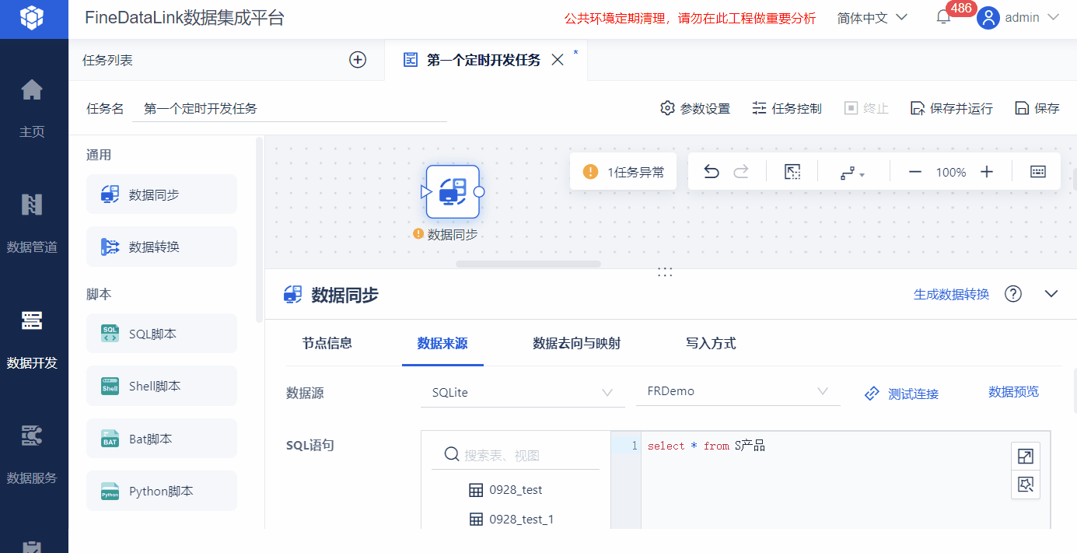
Task: Select the Python脚本 component
Action: point(161,490)
